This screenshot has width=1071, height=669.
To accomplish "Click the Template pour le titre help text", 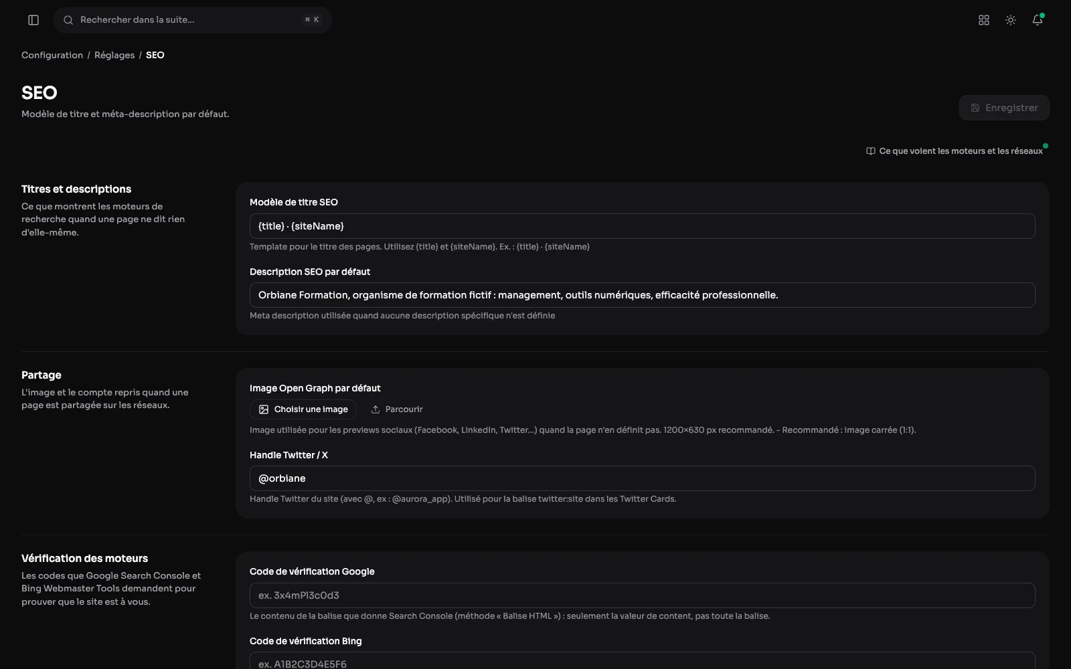I will 420,247.
